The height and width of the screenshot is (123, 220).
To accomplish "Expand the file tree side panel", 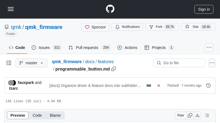I will pyautogui.click(x=9, y=63).
